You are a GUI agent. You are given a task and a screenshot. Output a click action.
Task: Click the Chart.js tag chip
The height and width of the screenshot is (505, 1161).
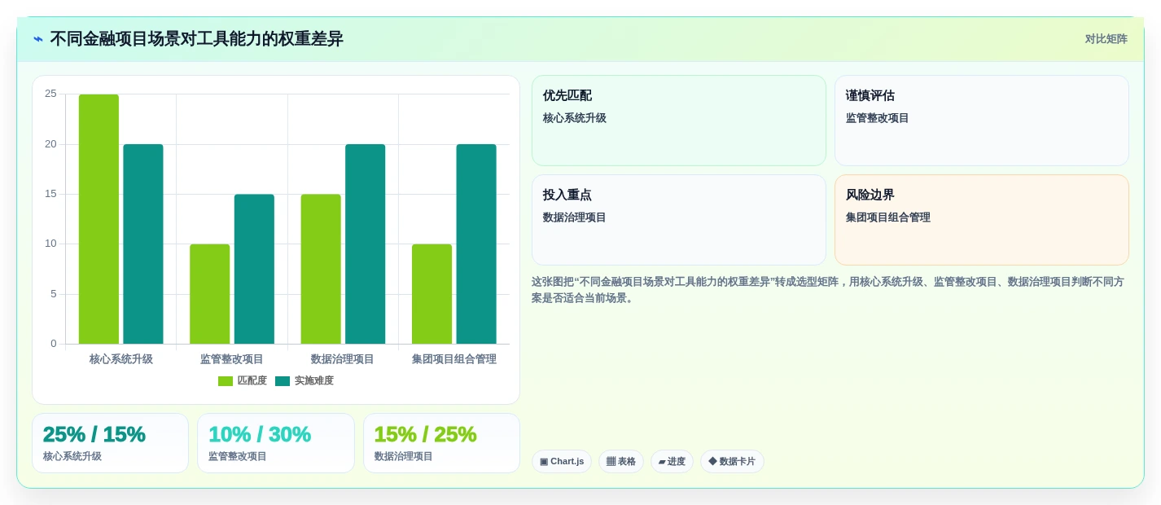pyautogui.click(x=562, y=462)
